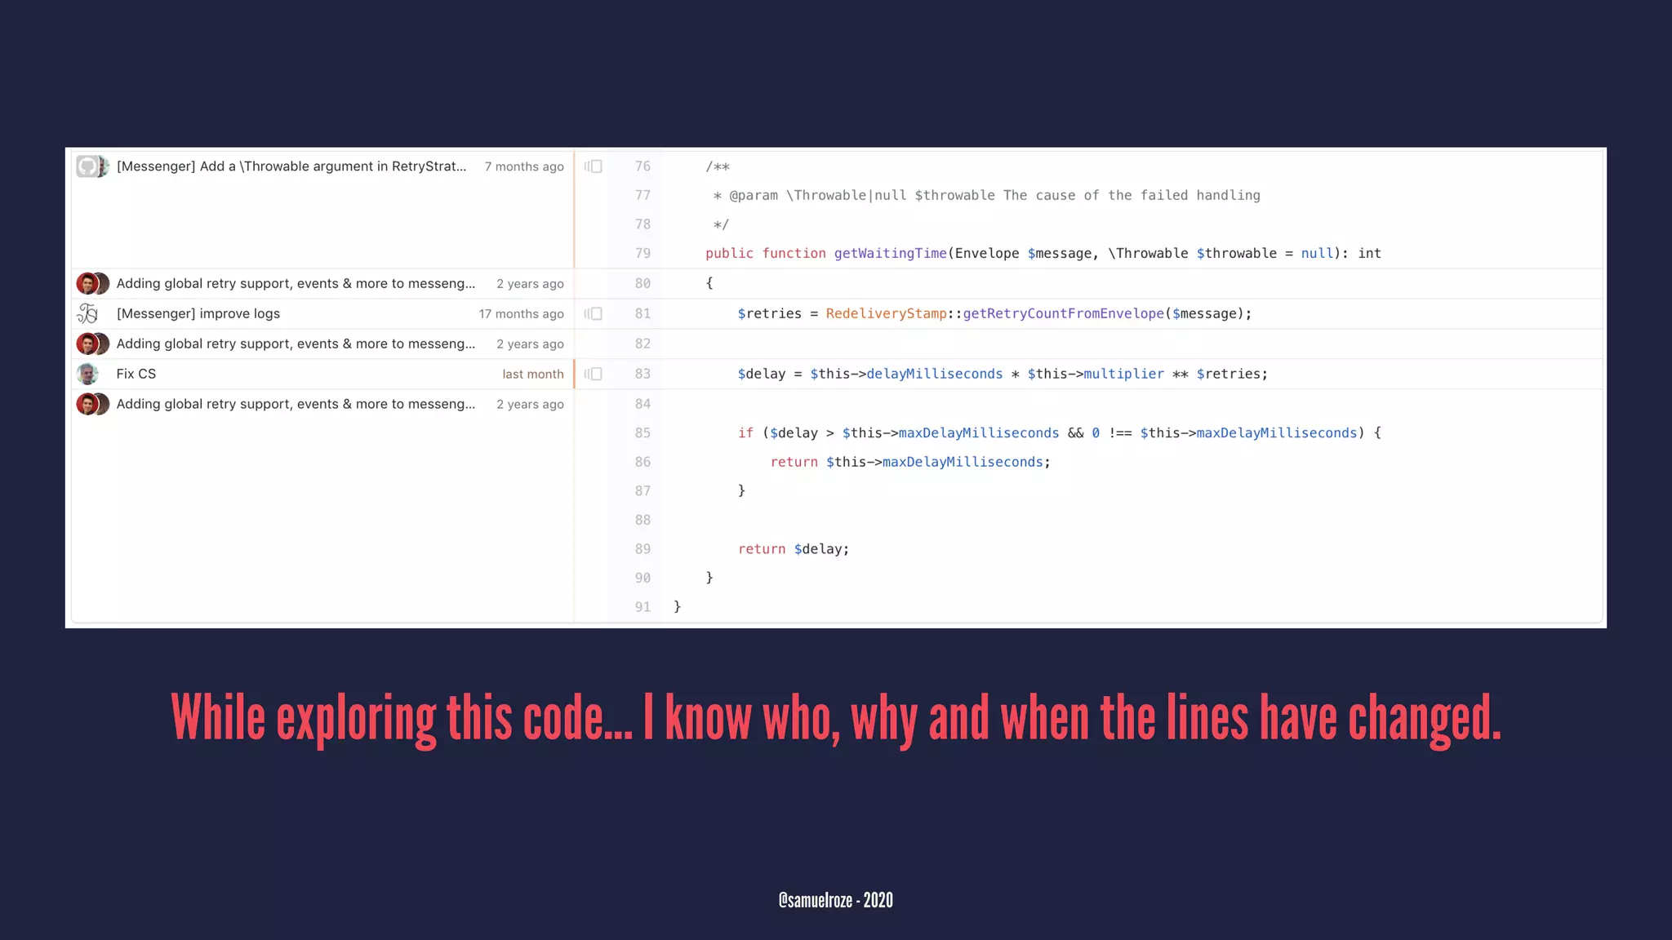
Task: Click 'getWaitingTime' function name
Action: [x=890, y=254]
